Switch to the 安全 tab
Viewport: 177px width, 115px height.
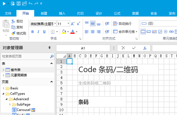154,13
